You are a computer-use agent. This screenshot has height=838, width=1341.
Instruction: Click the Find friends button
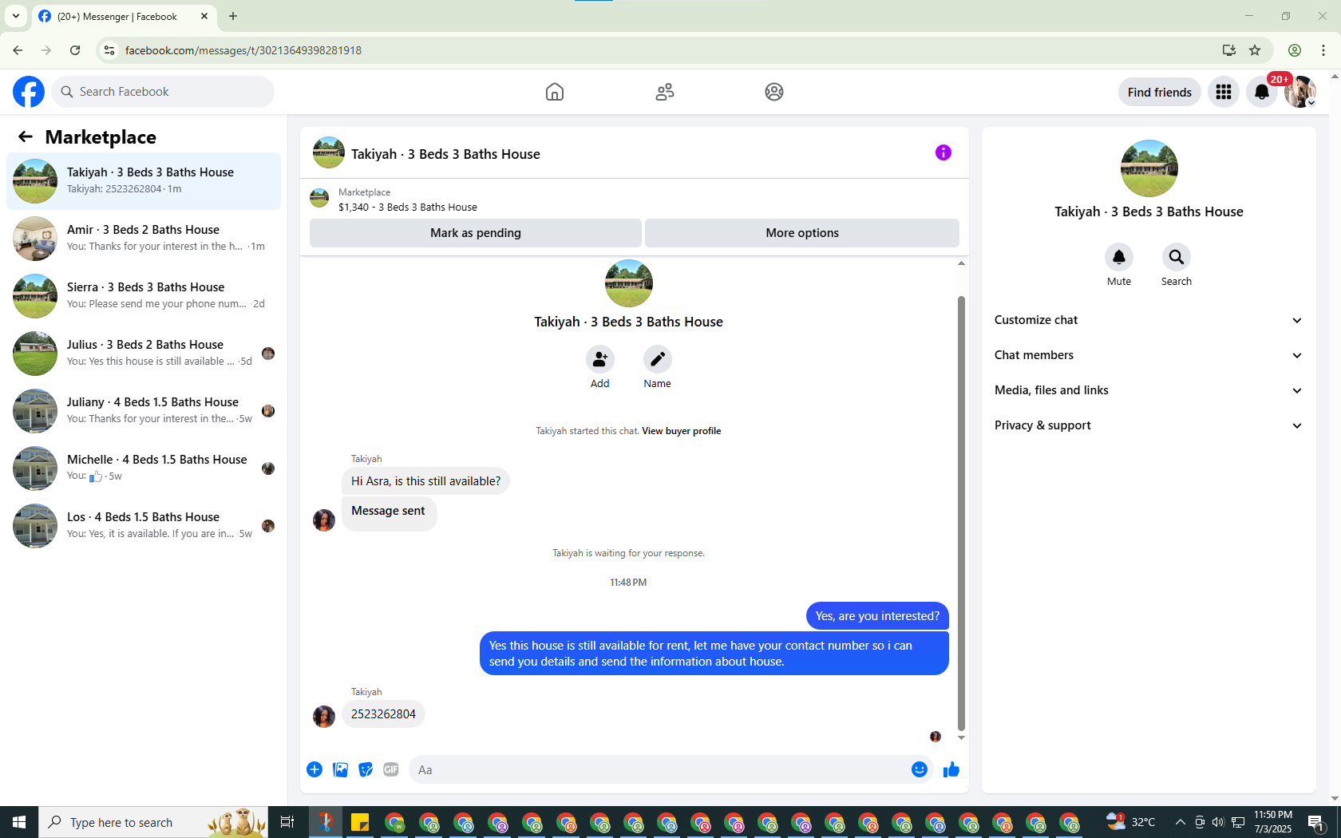(1160, 92)
